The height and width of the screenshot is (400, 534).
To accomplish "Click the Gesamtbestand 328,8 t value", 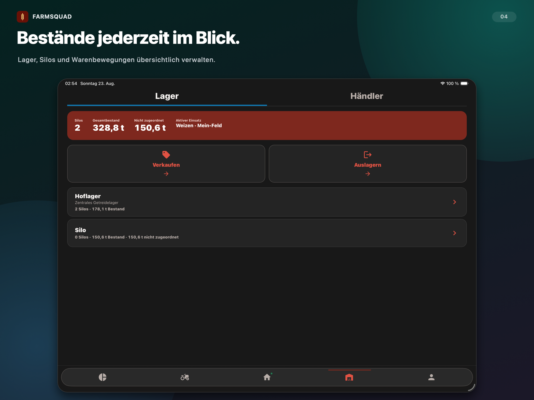I will (108, 128).
